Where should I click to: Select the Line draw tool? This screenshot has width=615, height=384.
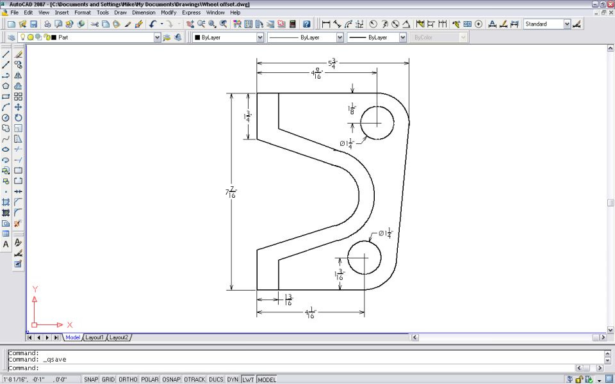click(x=6, y=54)
